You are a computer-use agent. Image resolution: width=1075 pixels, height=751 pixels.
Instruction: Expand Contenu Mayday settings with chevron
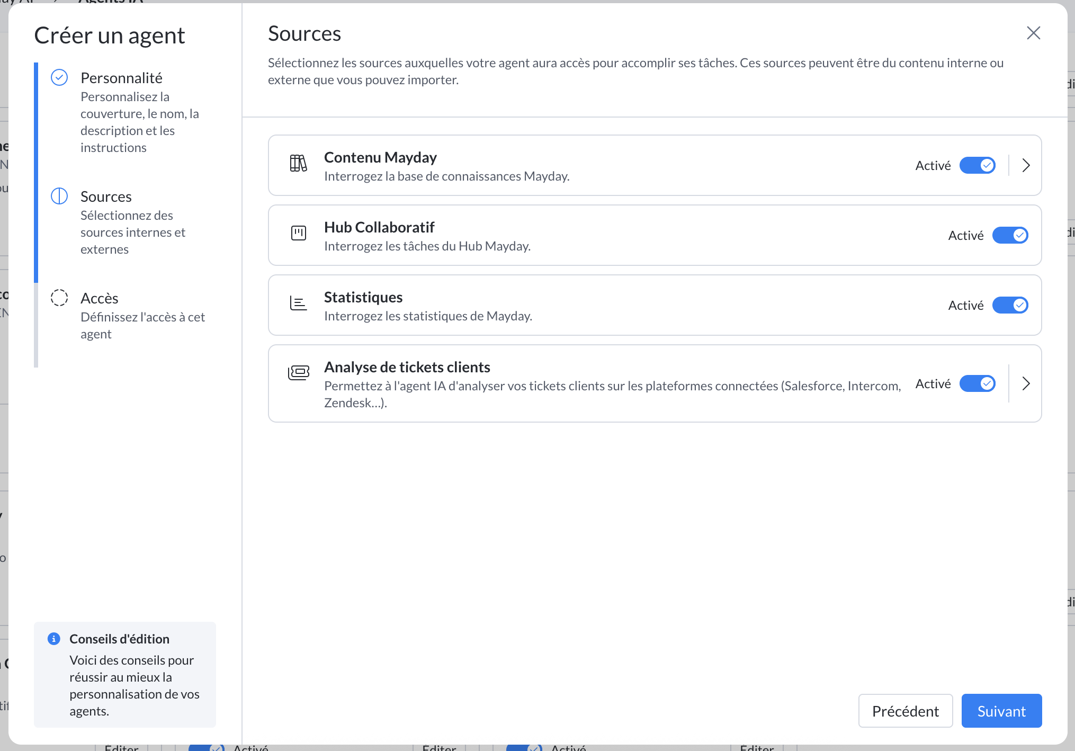click(1026, 165)
